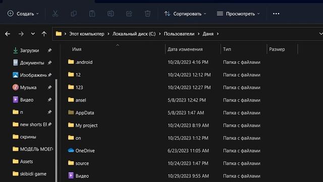This screenshot has width=323, height=182.
Task: Click the Delete trash icon
Action: (147, 14)
